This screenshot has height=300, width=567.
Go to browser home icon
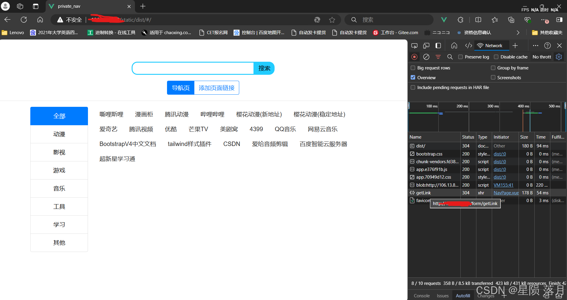(40, 20)
